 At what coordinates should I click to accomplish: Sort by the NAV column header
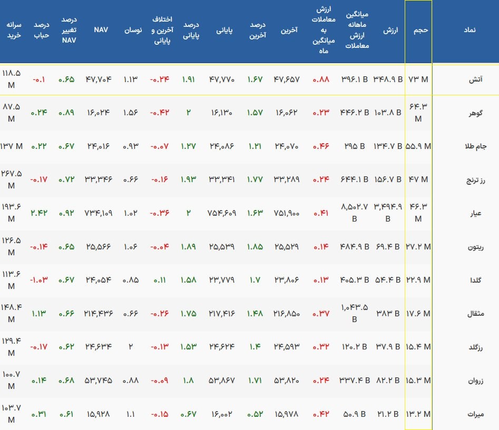[101, 30]
